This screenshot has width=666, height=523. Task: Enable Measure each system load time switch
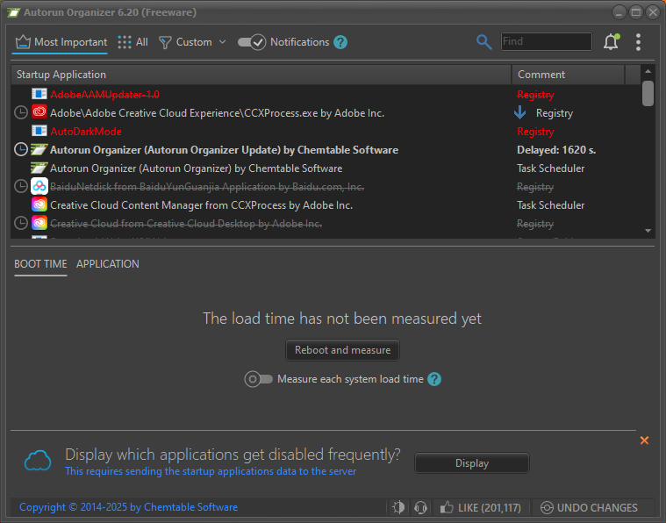(x=258, y=379)
